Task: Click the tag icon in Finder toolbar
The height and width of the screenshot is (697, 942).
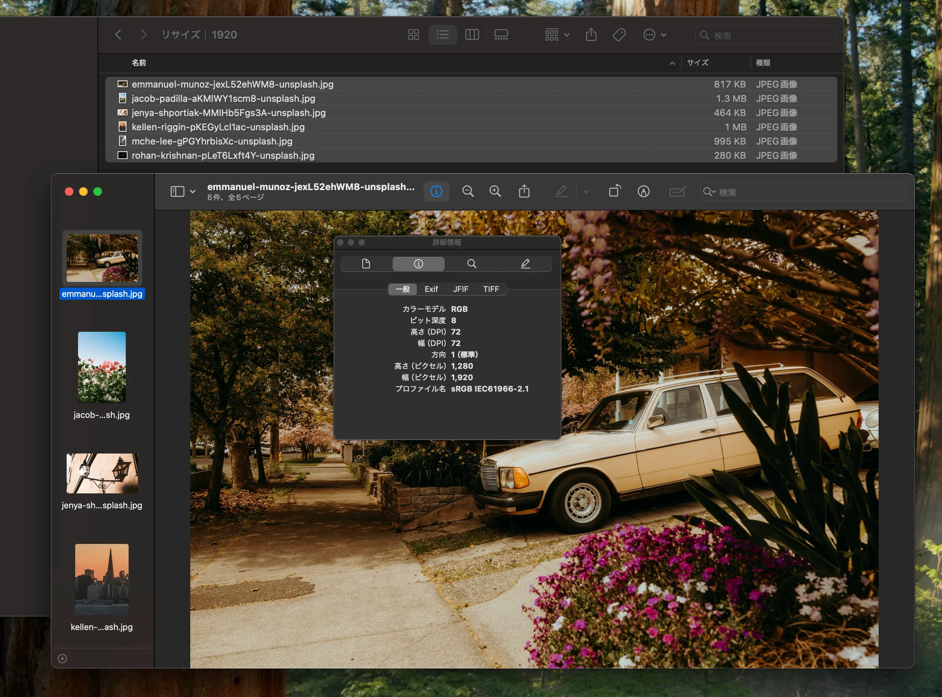Action: 619,35
